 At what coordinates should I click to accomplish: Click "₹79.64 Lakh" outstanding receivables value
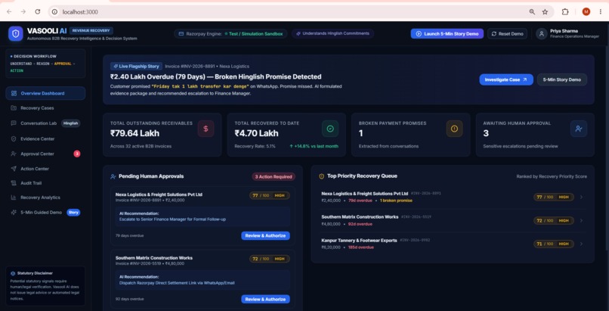click(x=134, y=133)
